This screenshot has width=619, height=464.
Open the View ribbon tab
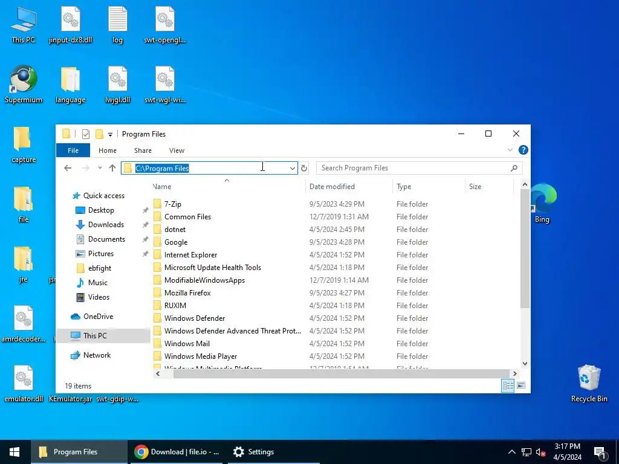click(x=177, y=150)
